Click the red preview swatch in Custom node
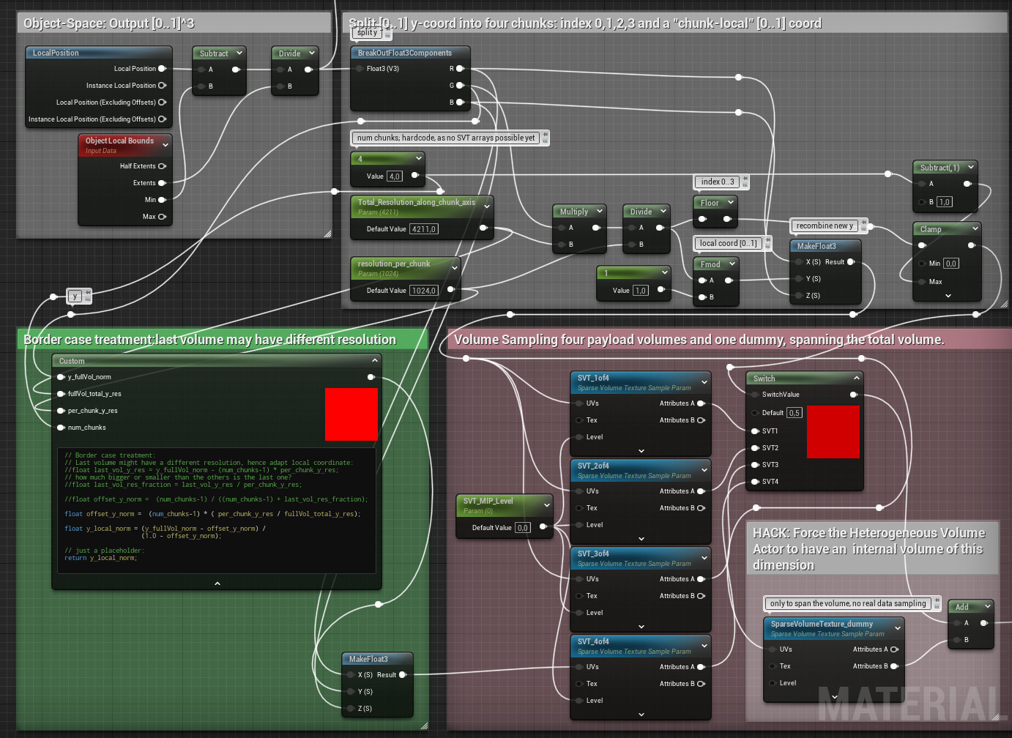1012x738 pixels. (351, 414)
